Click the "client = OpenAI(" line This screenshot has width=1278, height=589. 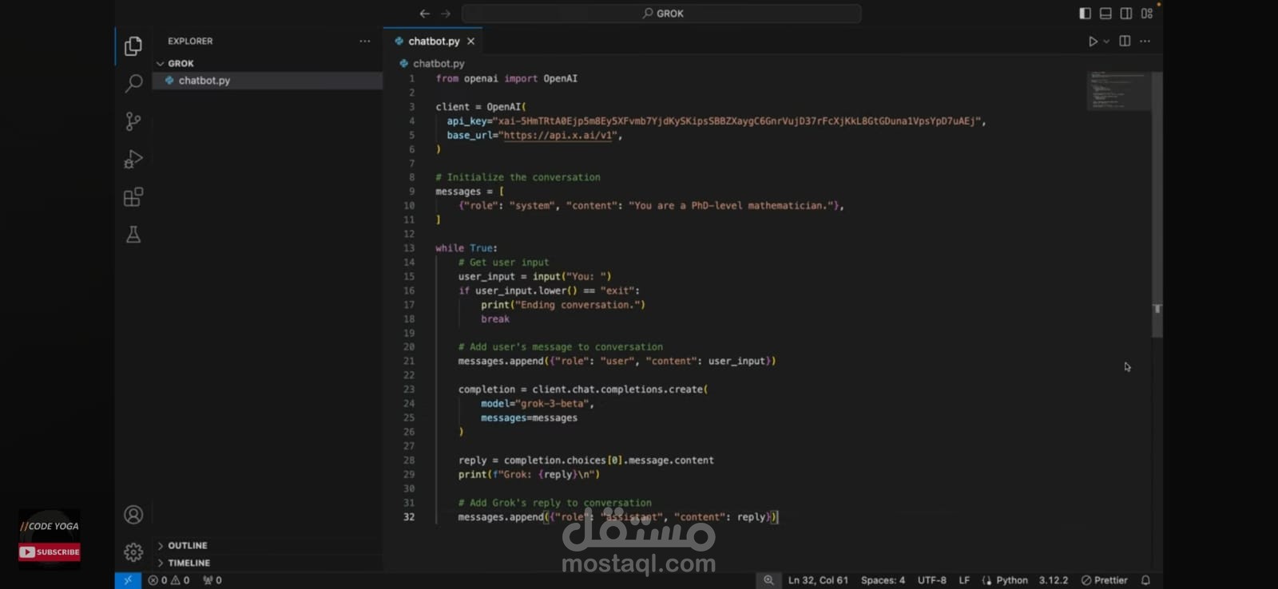tap(481, 107)
